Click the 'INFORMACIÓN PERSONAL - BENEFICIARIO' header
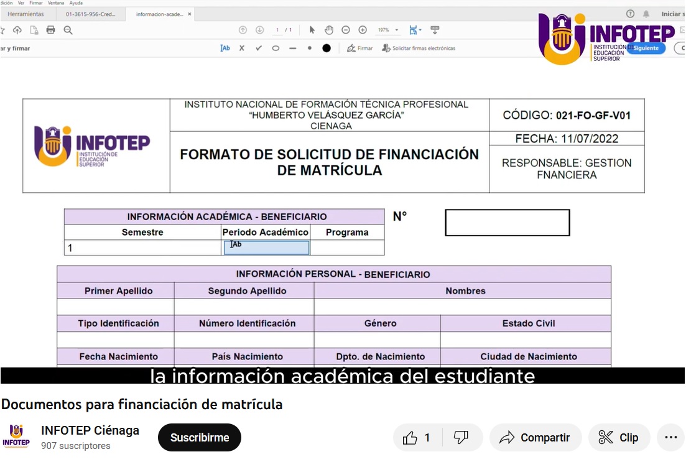Screen dimensions: 686x462 pyautogui.click(x=333, y=274)
